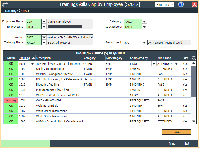Open the Category filter dropdown

click(x=144, y=22)
